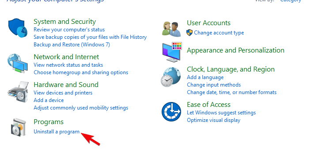Screen dimensions: 318x159
Task: Open Change date, time, or number formats
Action: [232, 92]
